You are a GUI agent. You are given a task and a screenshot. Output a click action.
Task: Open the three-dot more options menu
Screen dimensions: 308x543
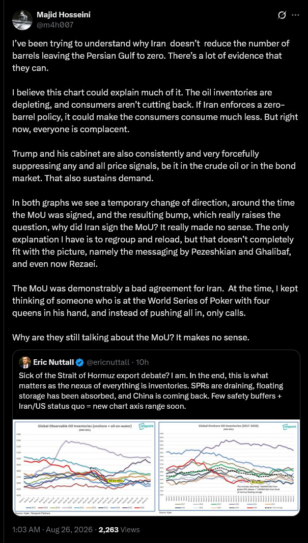click(295, 15)
